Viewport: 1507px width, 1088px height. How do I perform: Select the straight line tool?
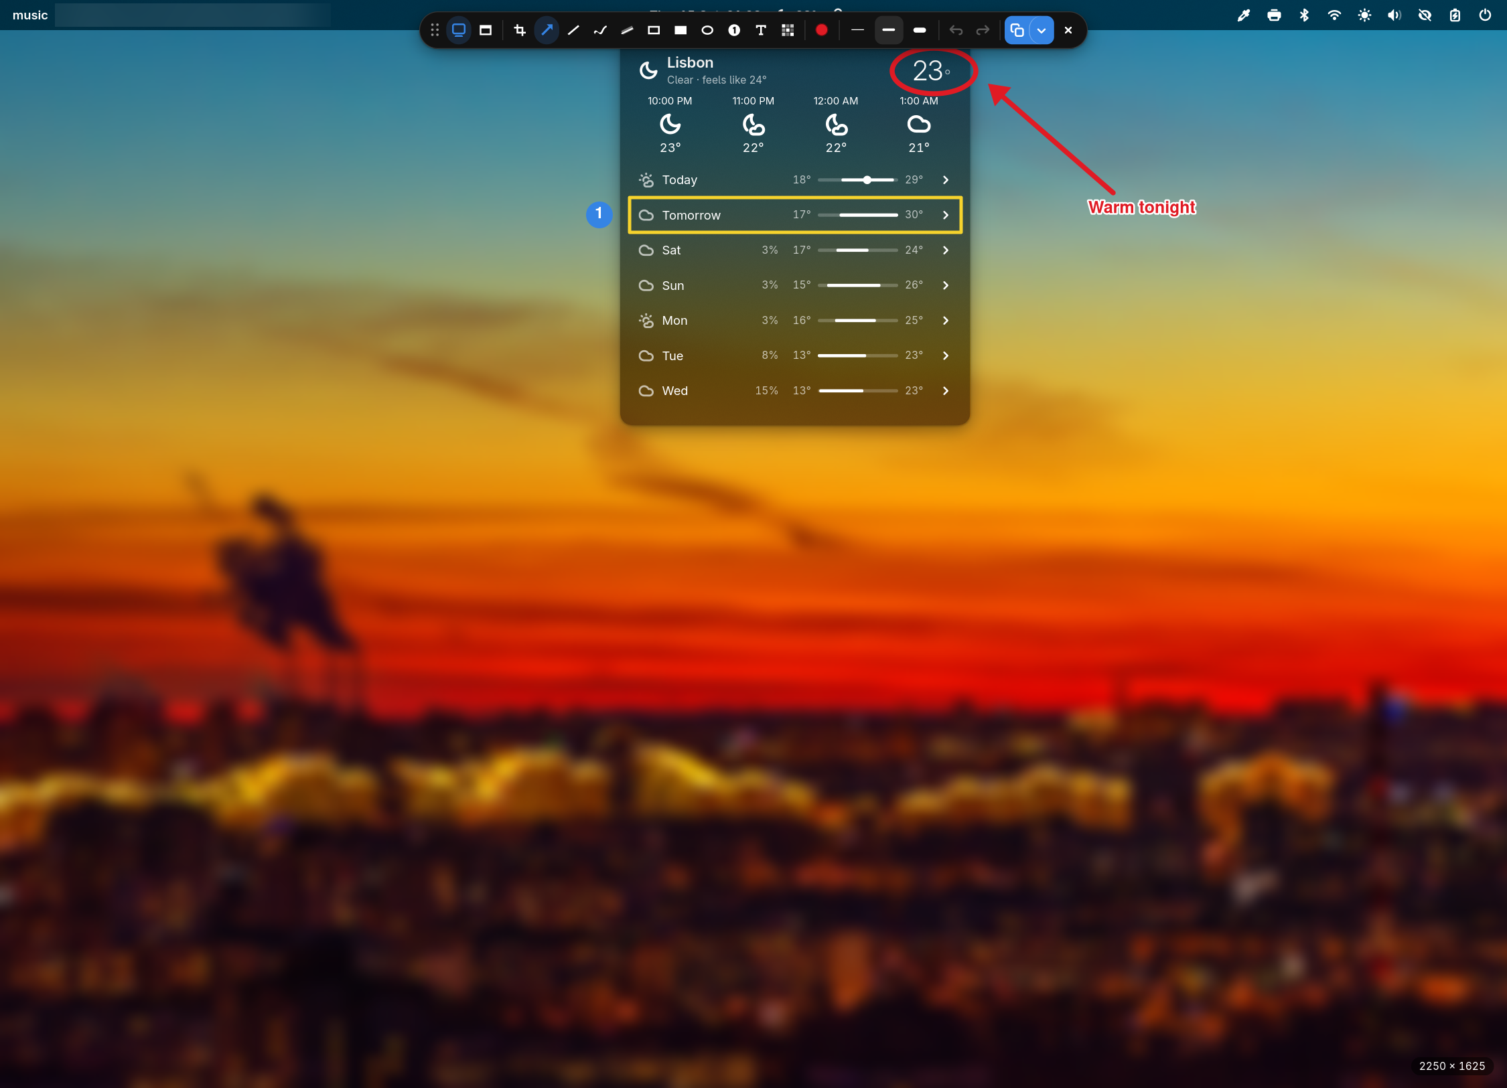[573, 30]
